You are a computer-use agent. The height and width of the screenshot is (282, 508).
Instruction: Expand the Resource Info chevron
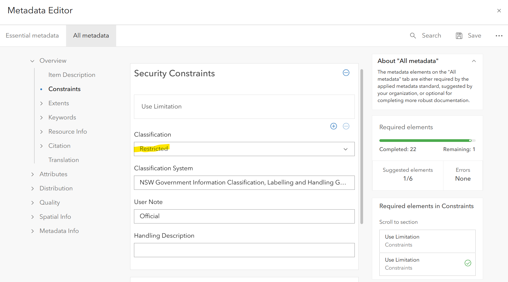point(41,132)
